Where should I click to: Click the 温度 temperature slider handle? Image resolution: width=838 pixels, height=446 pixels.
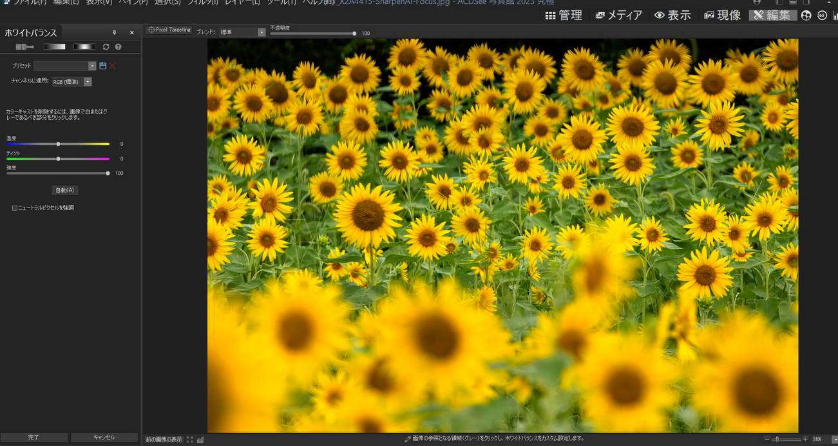(58, 144)
